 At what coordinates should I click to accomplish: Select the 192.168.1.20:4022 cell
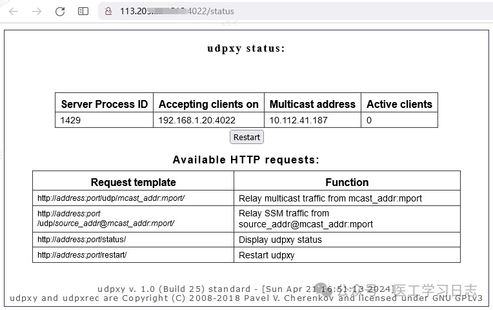coord(208,120)
